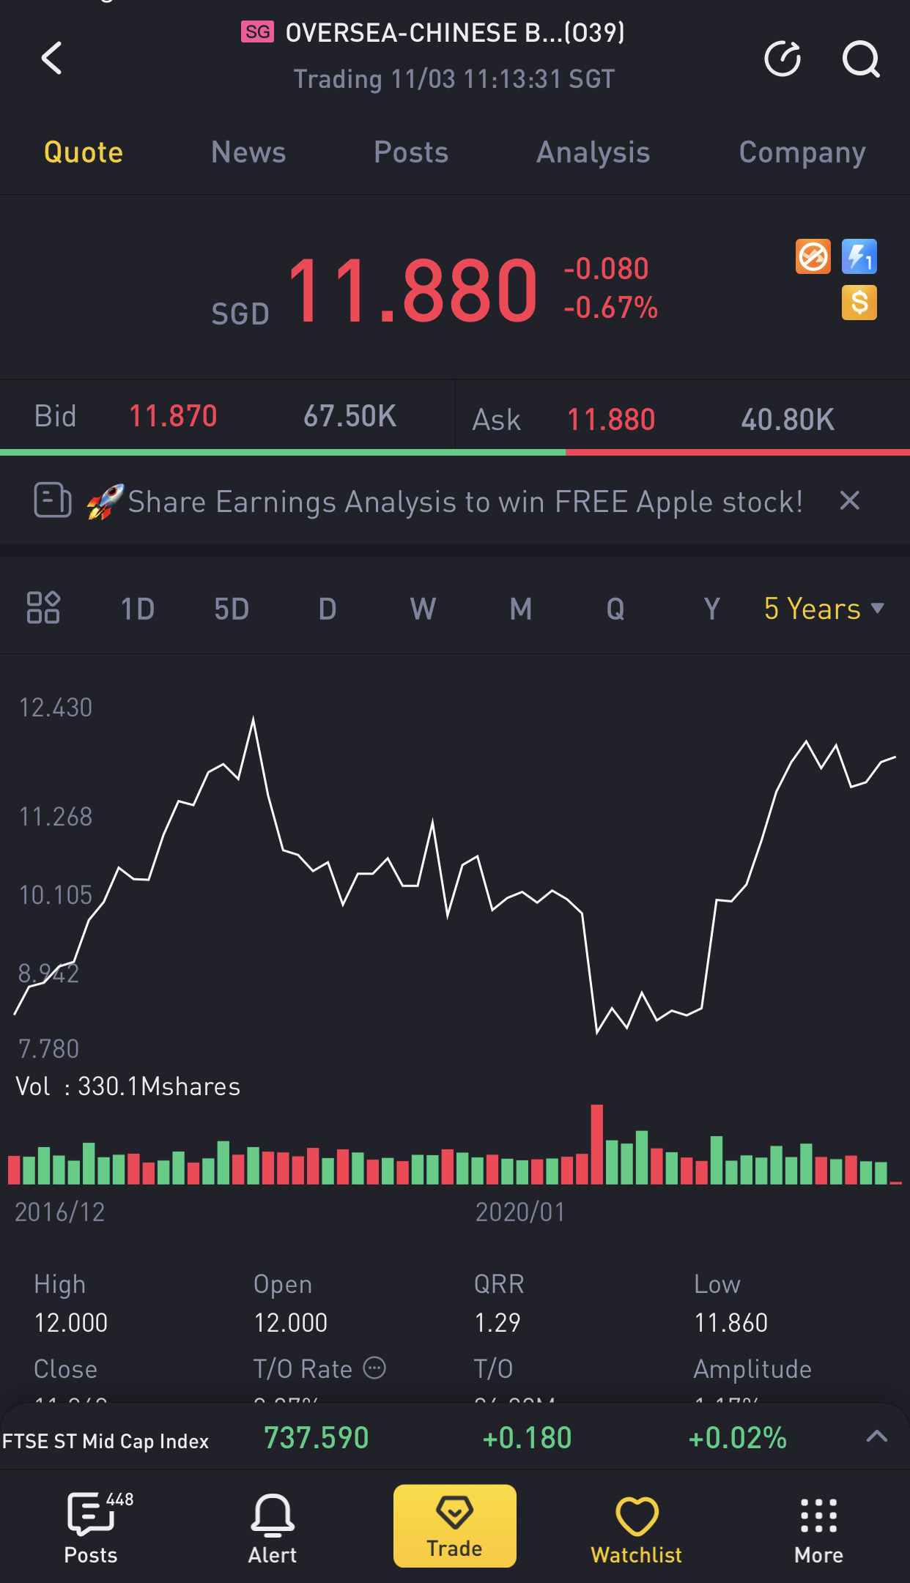This screenshot has width=910, height=1583.
Task: Tap the yellow Trade button
Action: click(x=455, y=1526)
